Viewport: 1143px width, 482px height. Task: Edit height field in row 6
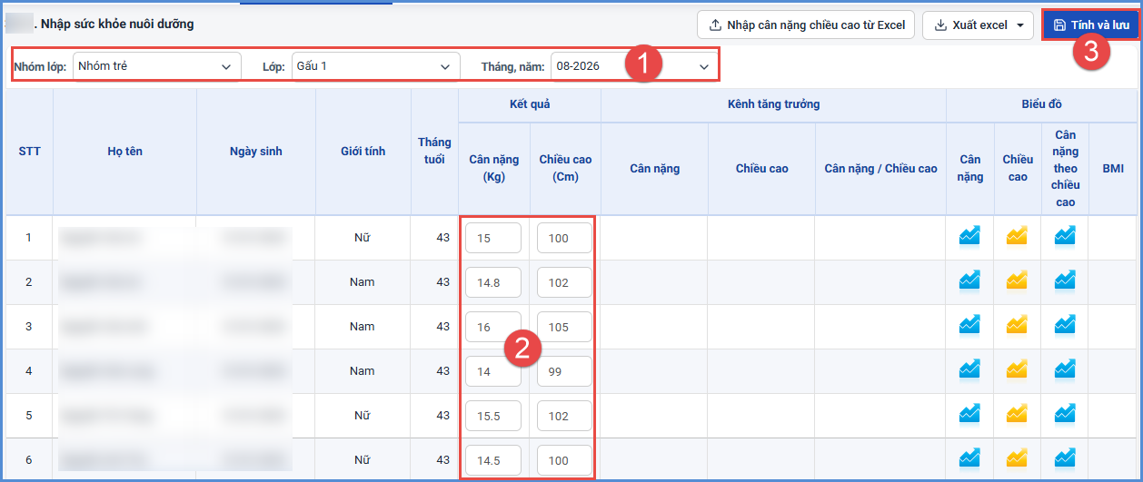(x=564, y=460)
